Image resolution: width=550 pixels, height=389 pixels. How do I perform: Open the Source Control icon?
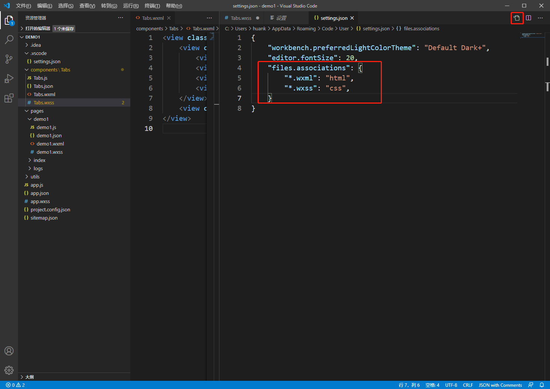tap(9, 59)
